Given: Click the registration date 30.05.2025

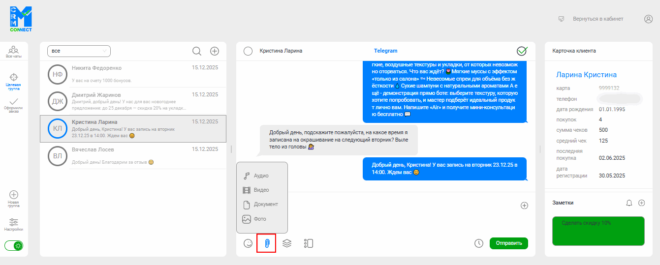Looking at the screenshot, I should [x=612, y=176].
